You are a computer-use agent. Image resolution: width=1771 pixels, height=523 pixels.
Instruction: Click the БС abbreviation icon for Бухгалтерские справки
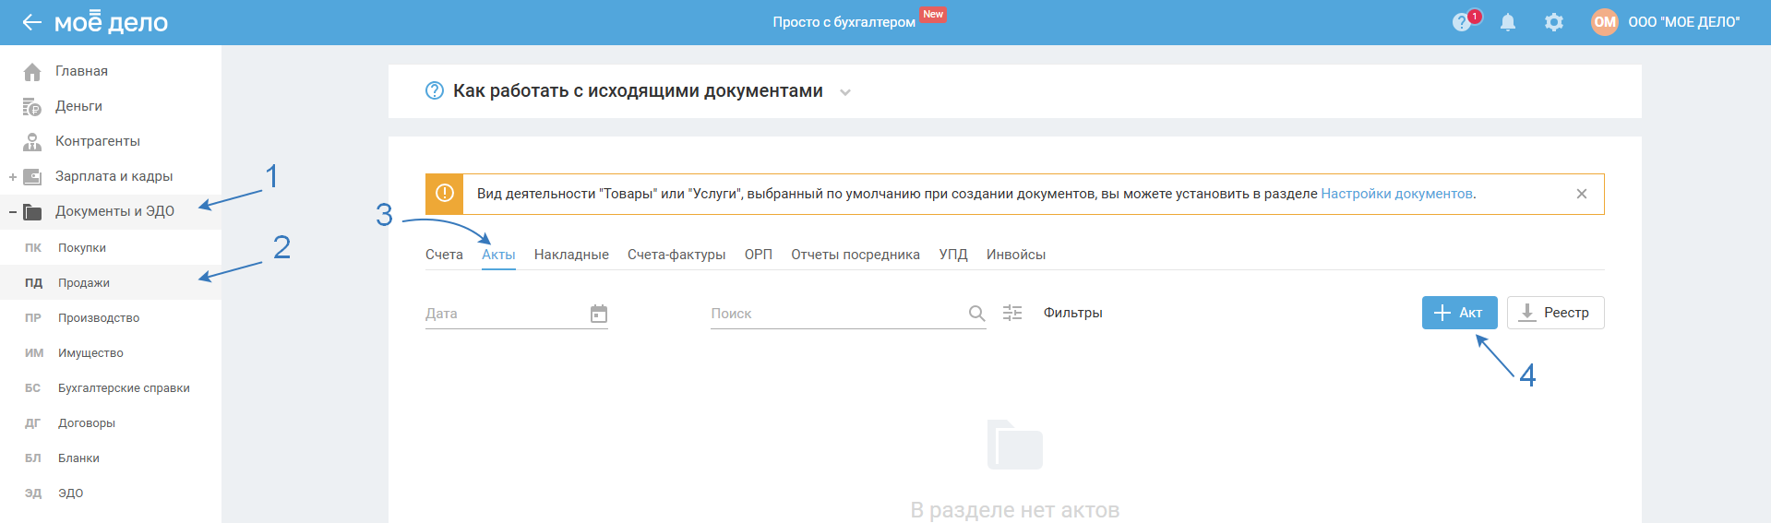click(x=32, y=388)
